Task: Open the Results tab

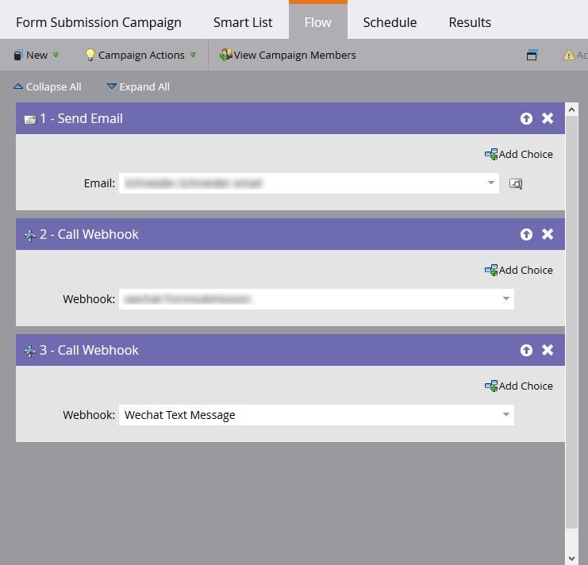Action: click(470, 22)
